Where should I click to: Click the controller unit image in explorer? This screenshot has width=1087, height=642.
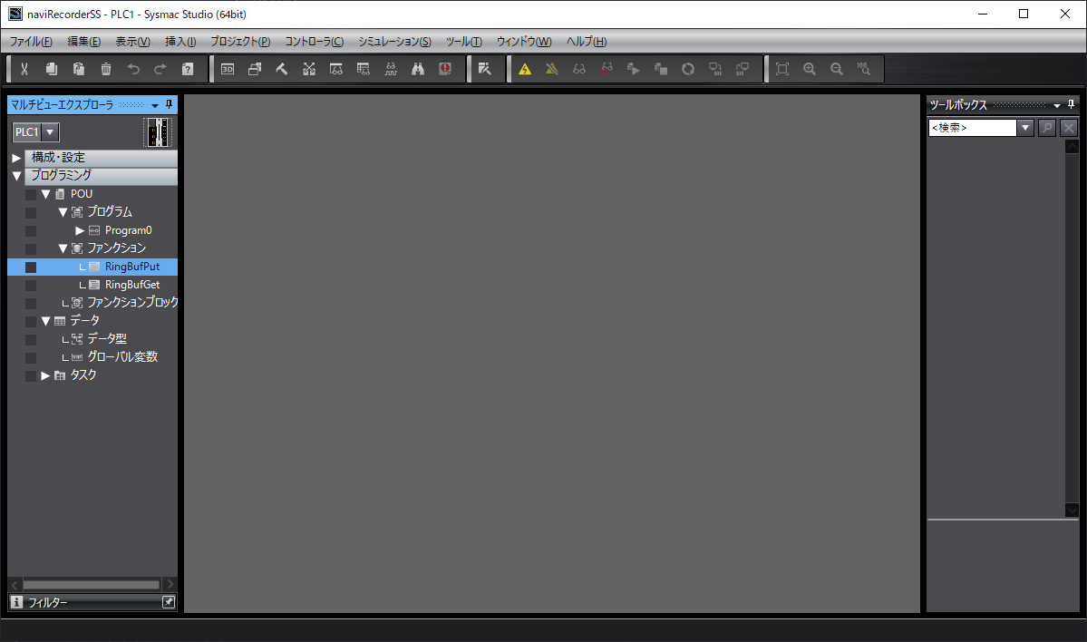(158, 132)
